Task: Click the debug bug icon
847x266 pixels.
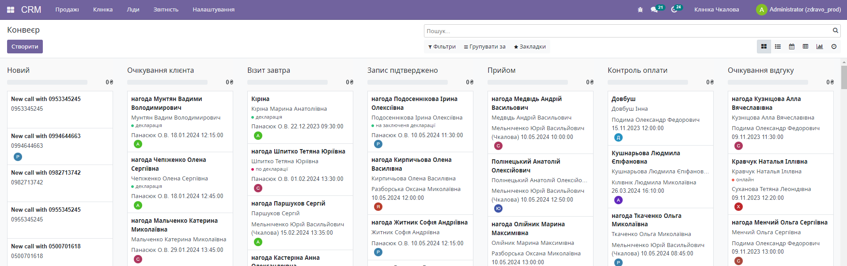Action: point(640,10)
